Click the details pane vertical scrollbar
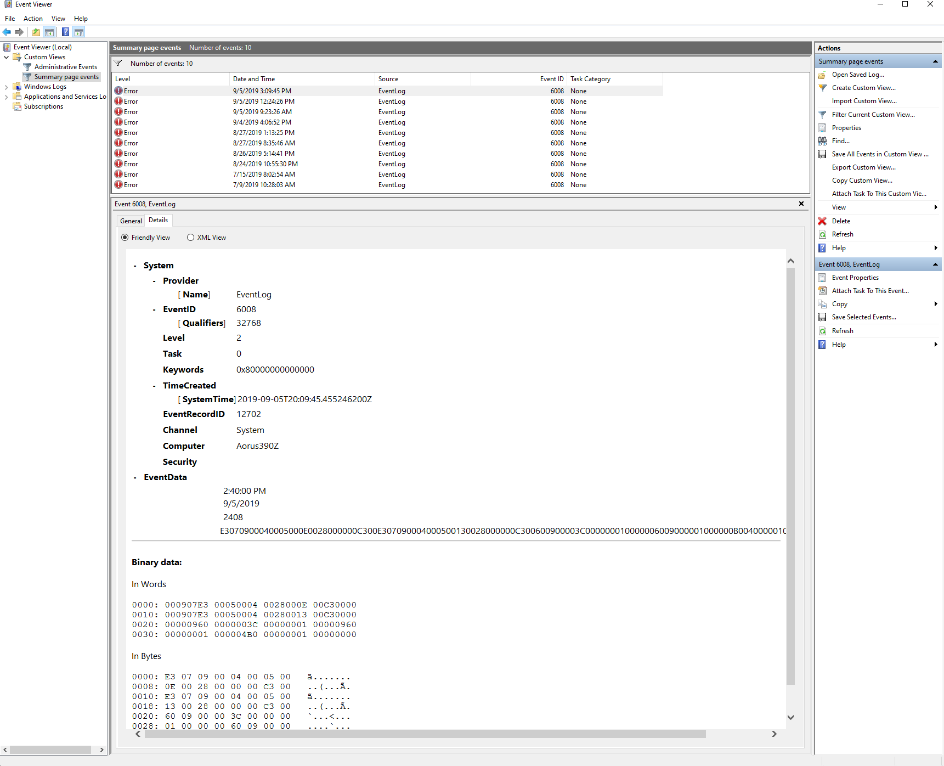This screenshot has width=944, height=766. (790, 476)
